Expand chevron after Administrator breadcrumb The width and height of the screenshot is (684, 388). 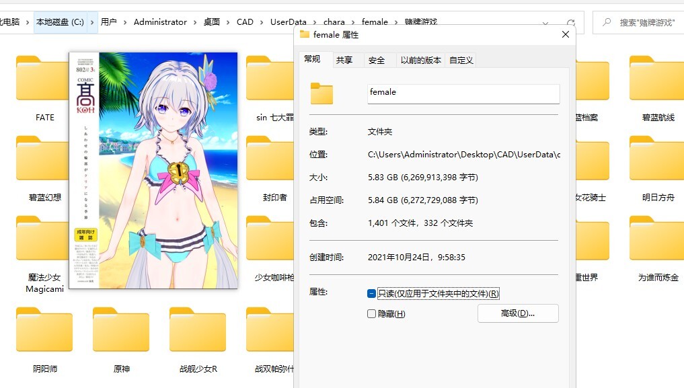coord(194,22)
